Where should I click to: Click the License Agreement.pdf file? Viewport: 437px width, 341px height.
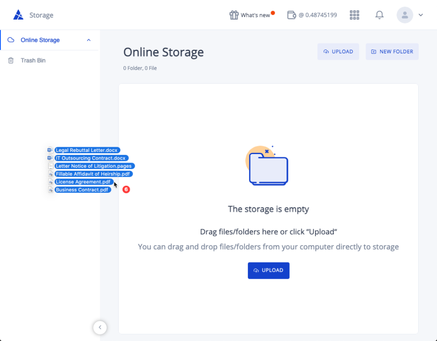(x=84, y=182)
